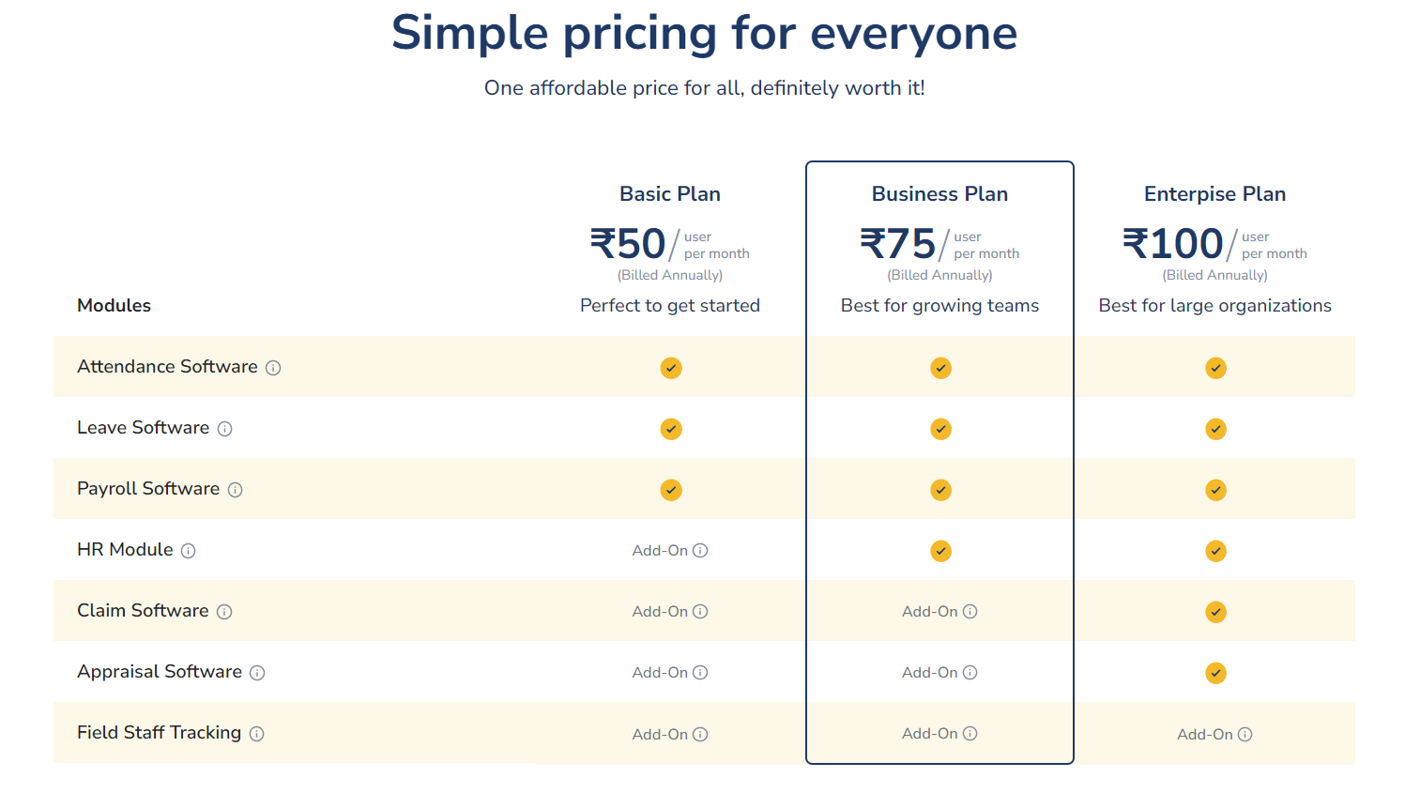Click info icon next to Attendance Software

click(x=273, y=368)
